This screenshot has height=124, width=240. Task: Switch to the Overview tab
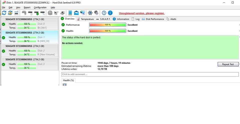[68, 19]
